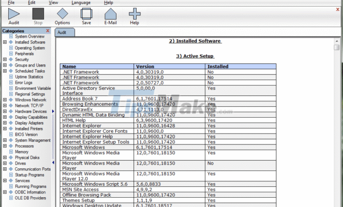343x207 pixels.
Task: Send the report via E-Mail icon
Action: click(111, 16)
